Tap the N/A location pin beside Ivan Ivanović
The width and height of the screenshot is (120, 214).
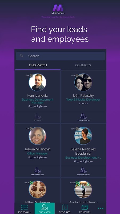coord(31,75)
